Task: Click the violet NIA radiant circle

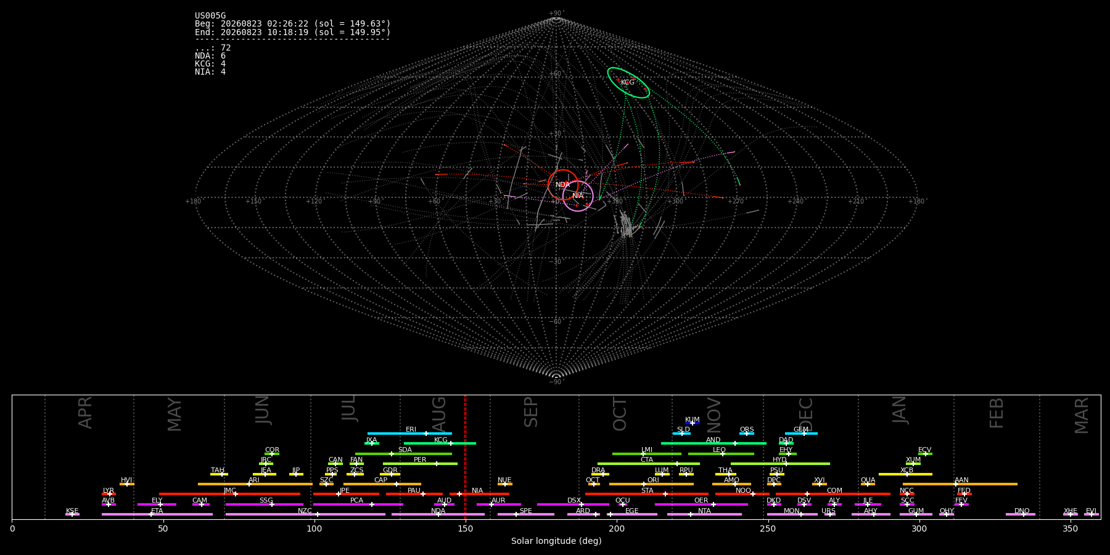Action: [578, 196]
